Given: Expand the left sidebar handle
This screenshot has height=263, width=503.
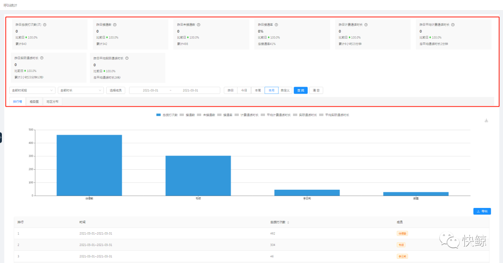Looking at the screenshot, I should click(1, 138).
